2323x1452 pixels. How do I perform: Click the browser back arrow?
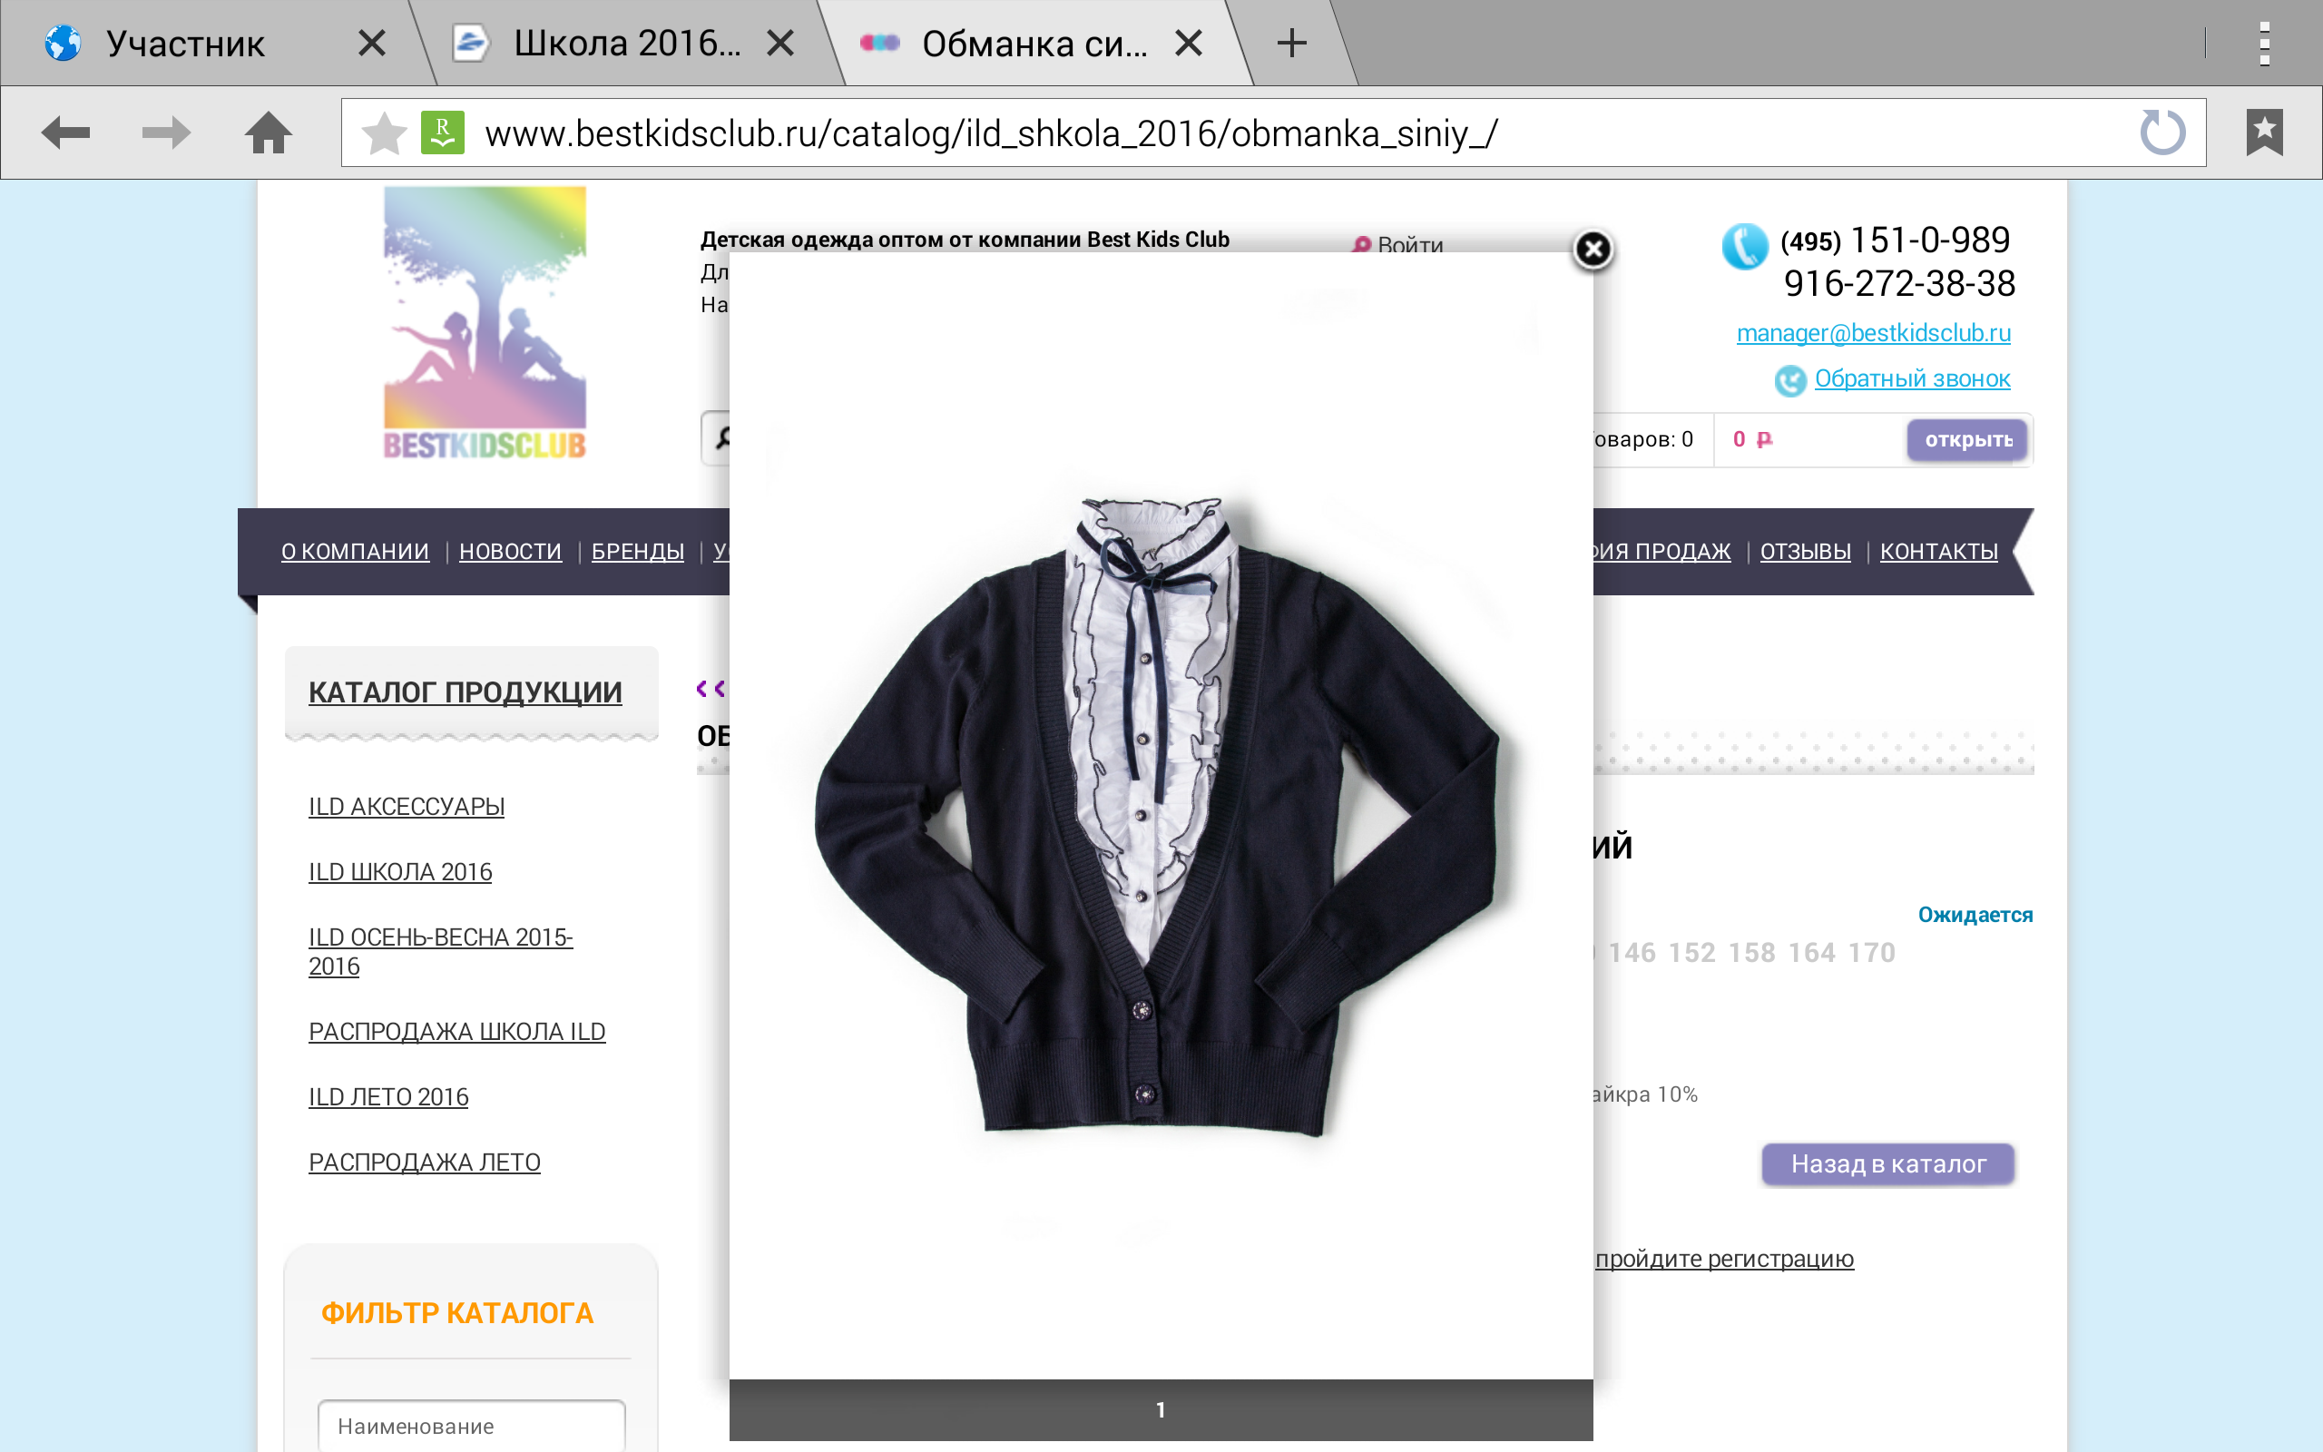(65, 132)
